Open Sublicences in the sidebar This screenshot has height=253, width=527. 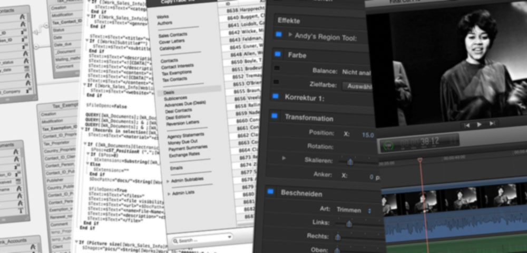[175, 99]
